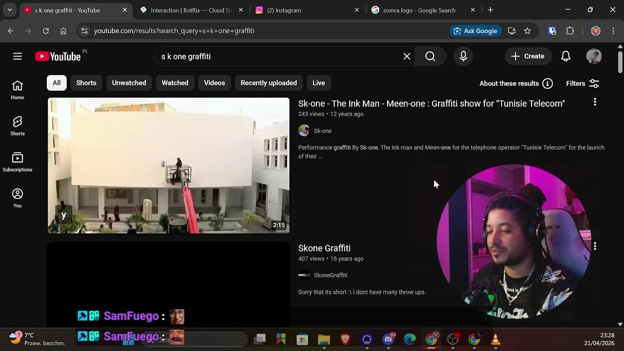Open the YouTube hamburger guide menu
Screen dimensions: 624x351
click(18, 57)
